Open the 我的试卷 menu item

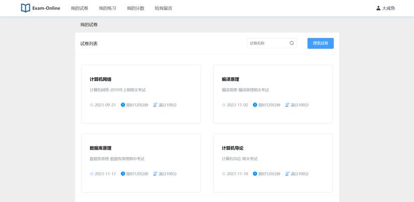click(80, 8)
